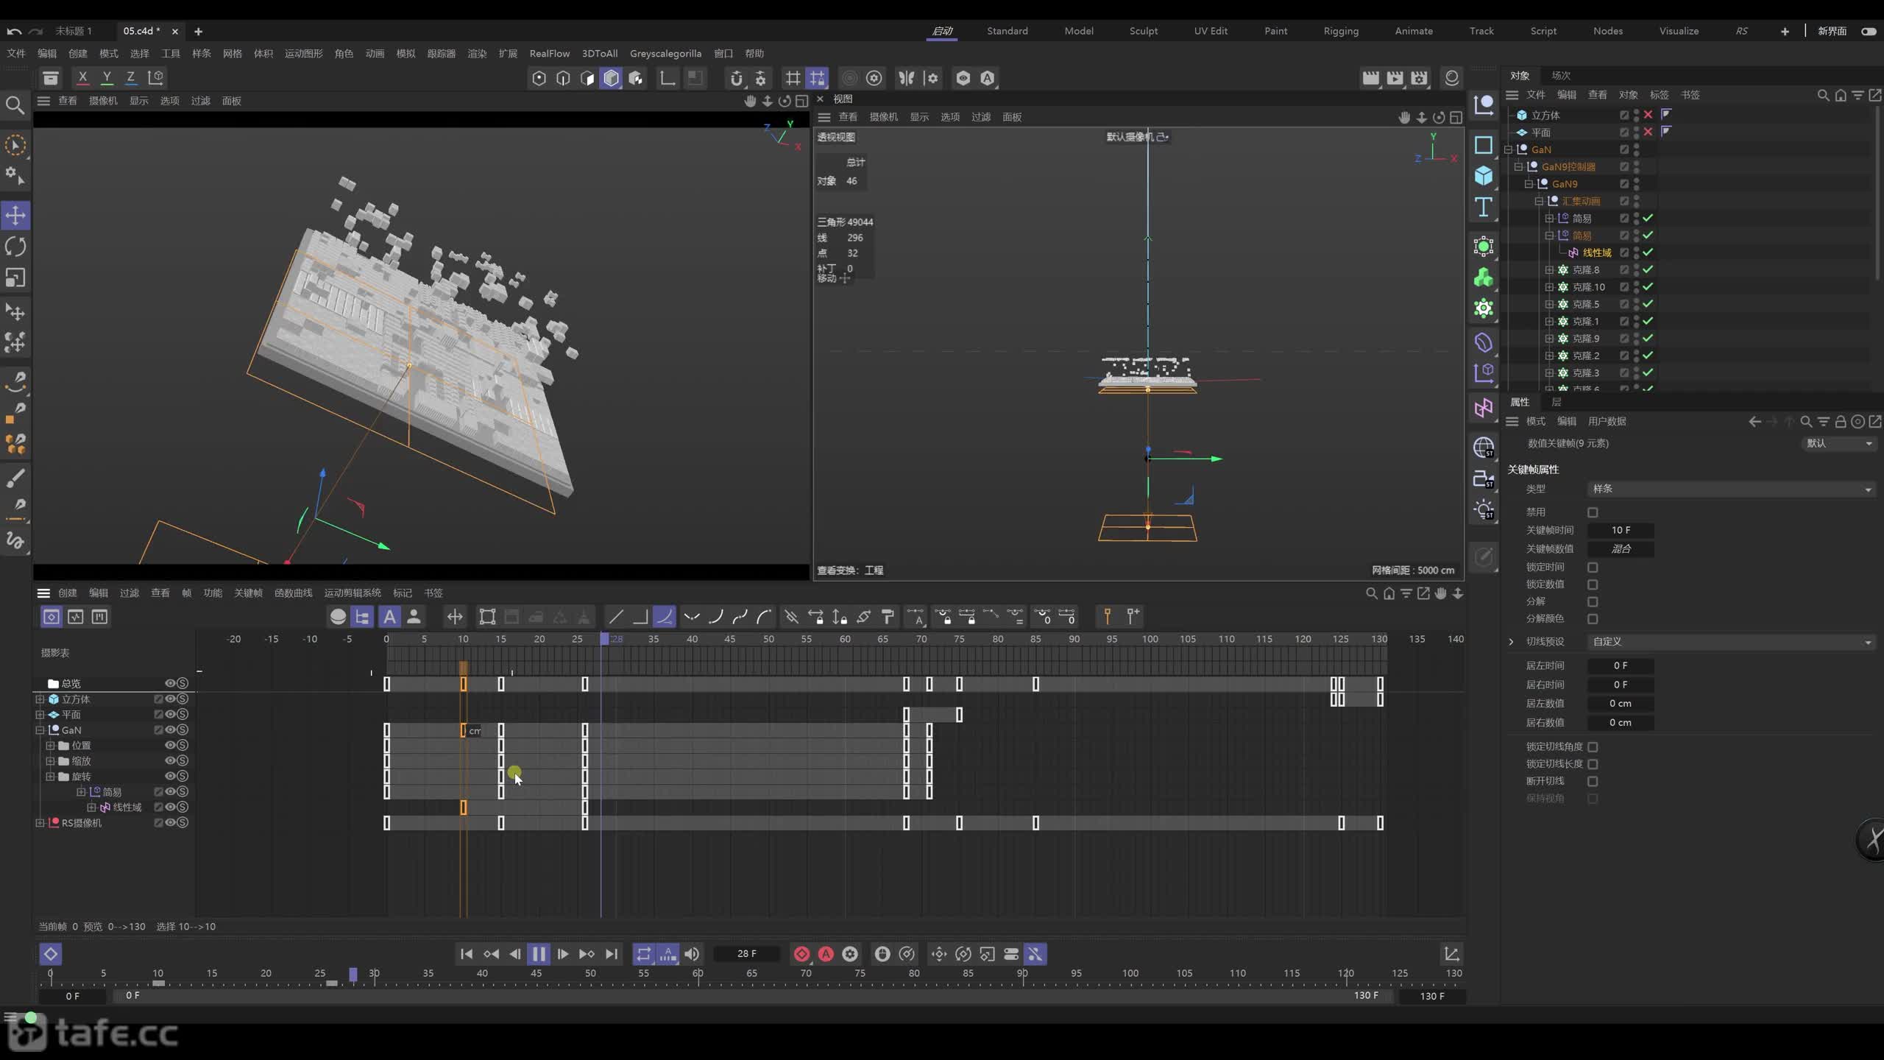The height and width of the screenshot is (1060, 1884).
Task: Enable the 分解颜色 checkbox
Action: [x=1593, y=619]
